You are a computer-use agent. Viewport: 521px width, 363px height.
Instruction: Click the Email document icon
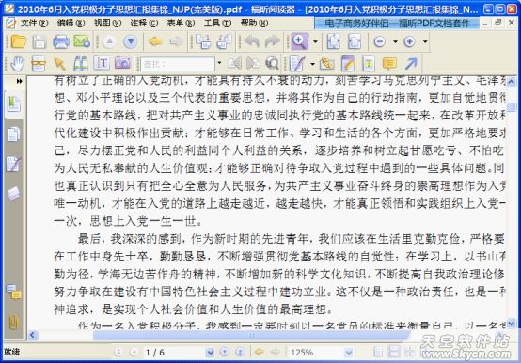pyautogui.click(x=82, y=41)
